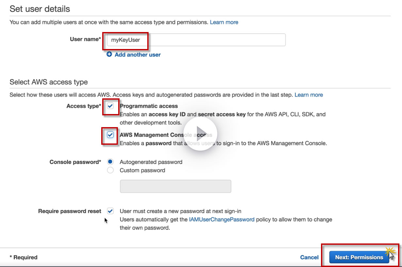This screenshot has height=267, width=402.
Task: Uncheck the Programmatic access checkbox
Action: pyautogui.click(x=110, y=106)
